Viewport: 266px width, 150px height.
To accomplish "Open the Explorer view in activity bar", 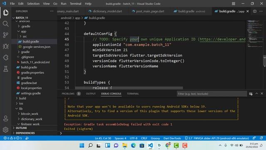I will 5,12.
